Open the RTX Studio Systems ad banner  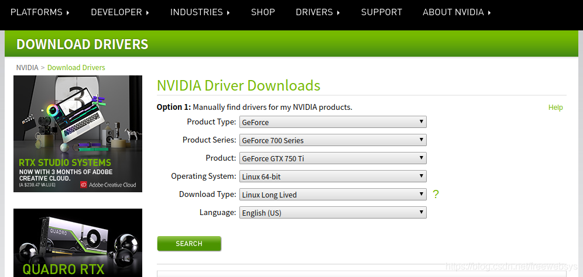point(78,134)
